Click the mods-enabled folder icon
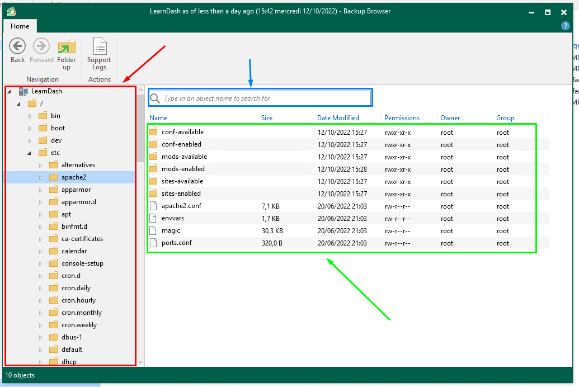The height and width of the screenshot is (387, 579). 153,169
